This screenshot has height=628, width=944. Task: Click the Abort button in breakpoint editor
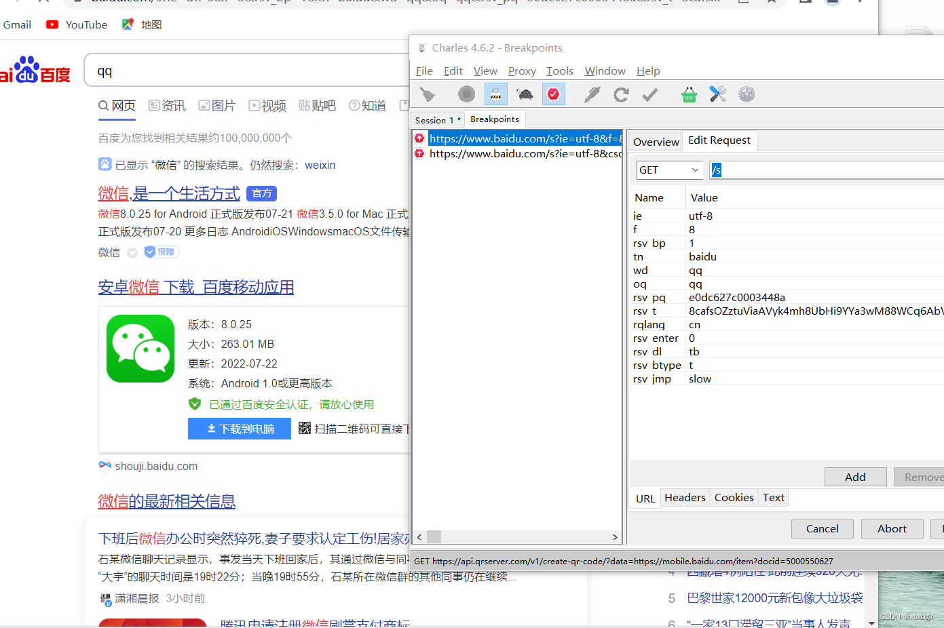[x=892, y=529]
